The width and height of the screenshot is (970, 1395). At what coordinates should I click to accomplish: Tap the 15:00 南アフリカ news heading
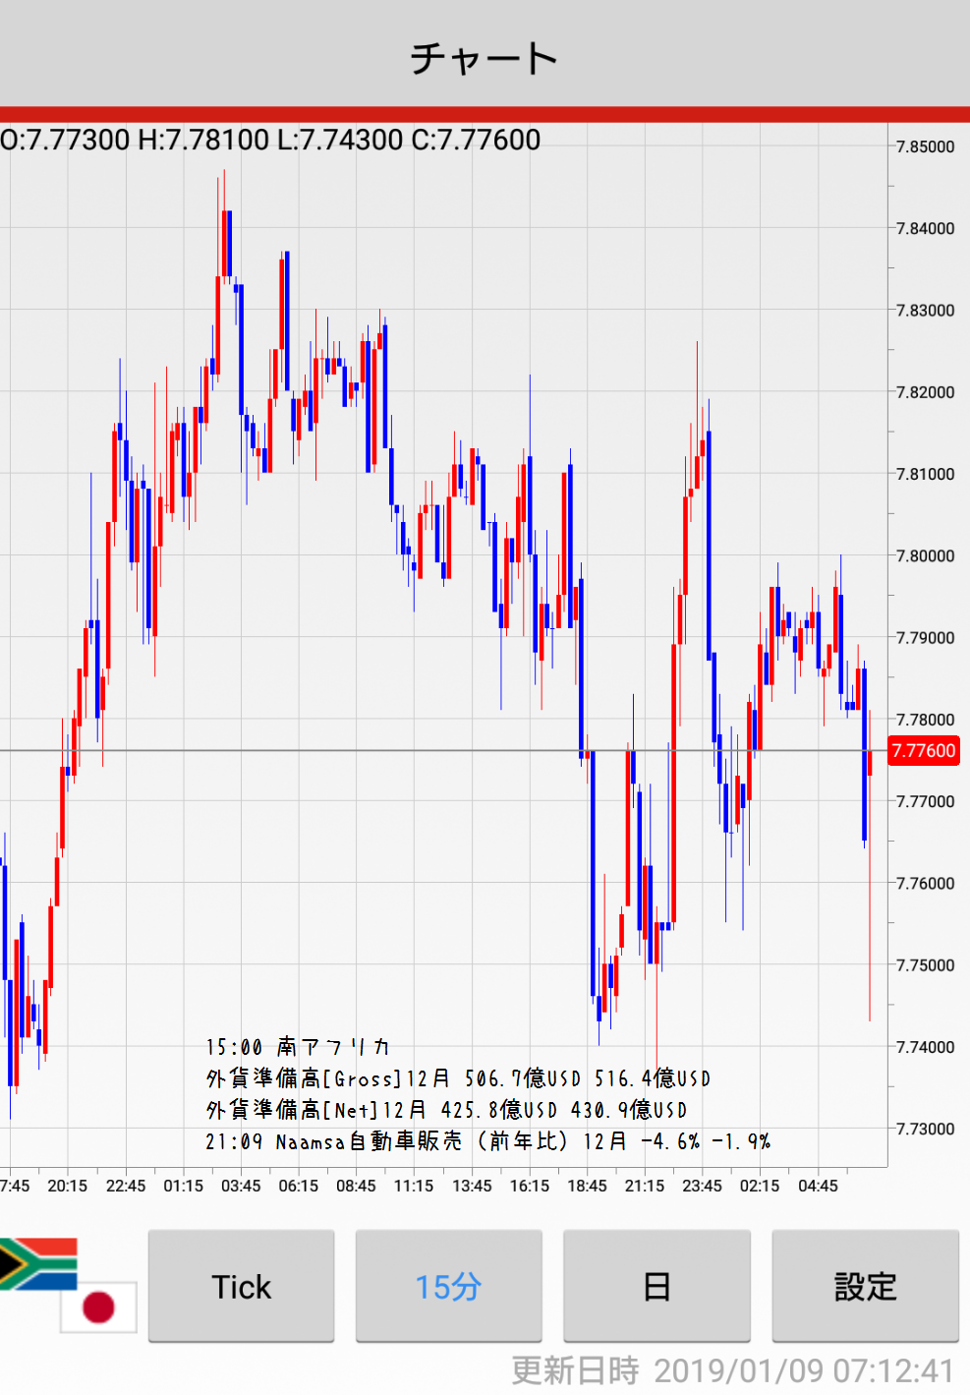(x=298, y=1047)
